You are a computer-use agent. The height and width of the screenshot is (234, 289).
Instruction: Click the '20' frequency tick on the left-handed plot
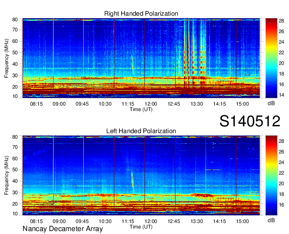point(15,204)
